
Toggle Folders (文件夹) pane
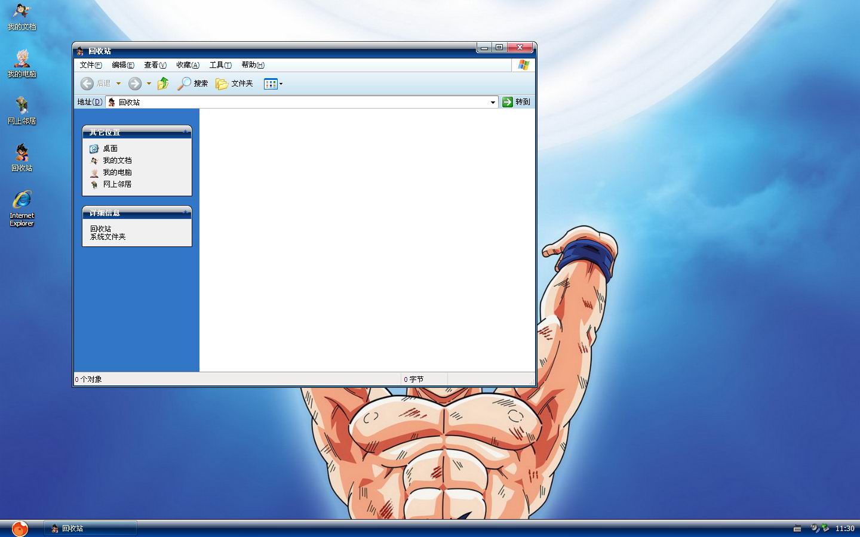pos(234,84)
